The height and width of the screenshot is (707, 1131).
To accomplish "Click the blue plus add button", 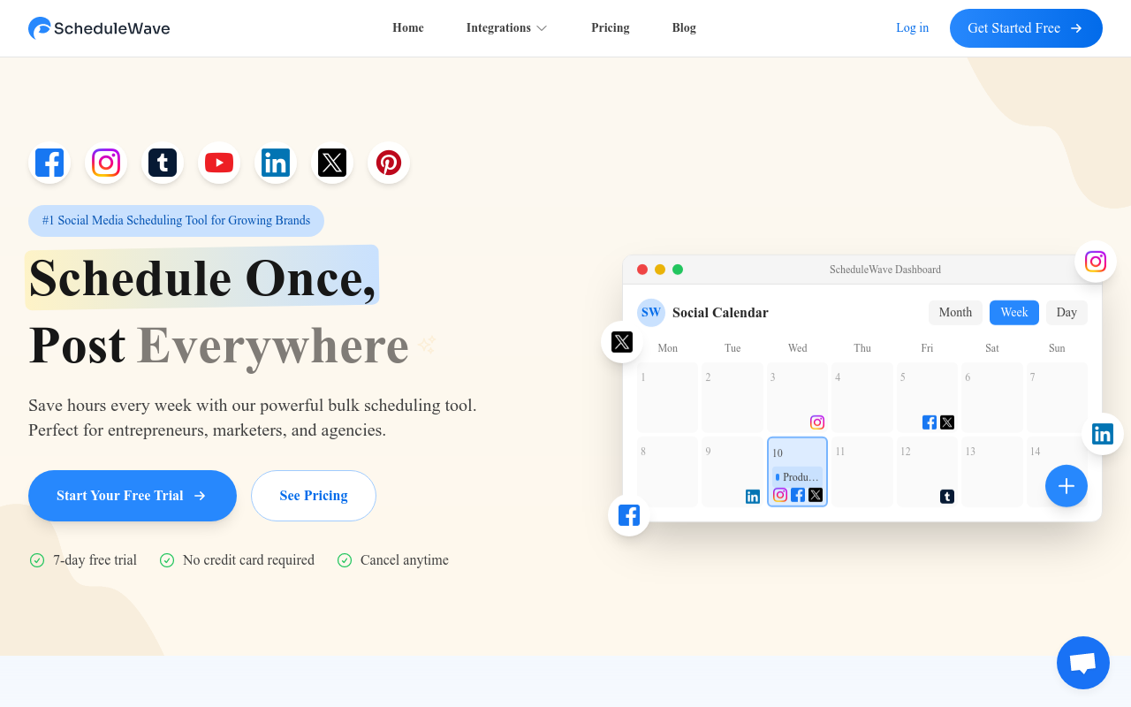I will (1066, 486).
